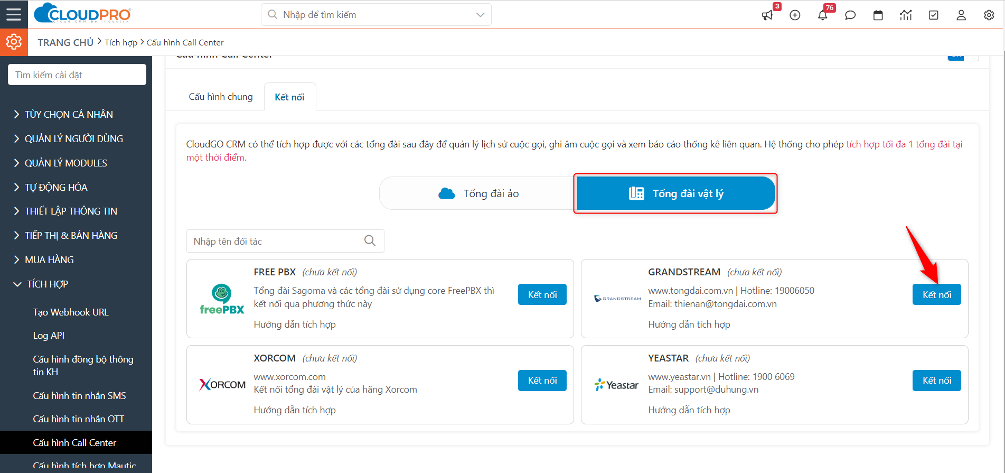
Task: Connect FREE PBX with Kết nối
Action: [542, 294]
